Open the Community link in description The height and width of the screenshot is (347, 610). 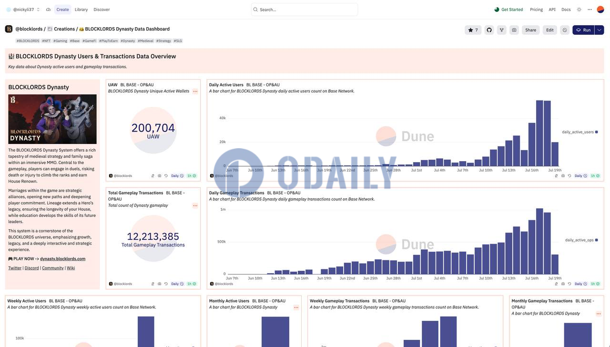52,268
